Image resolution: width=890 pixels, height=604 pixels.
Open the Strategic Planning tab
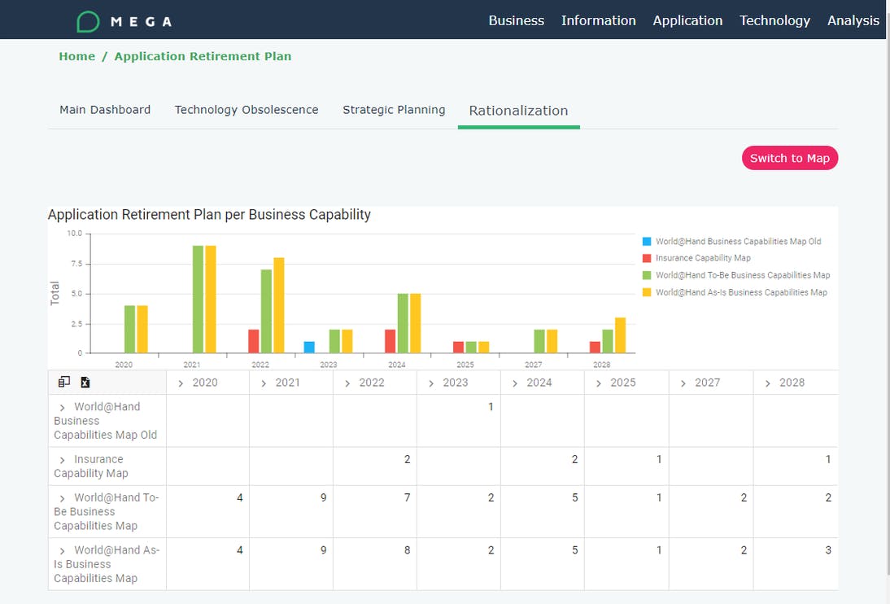point(394,109)
